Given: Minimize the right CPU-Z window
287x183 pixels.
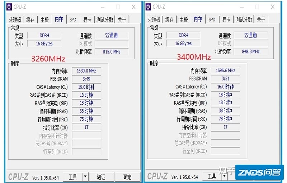Looking at the screenshot, I should coord(242,7).
